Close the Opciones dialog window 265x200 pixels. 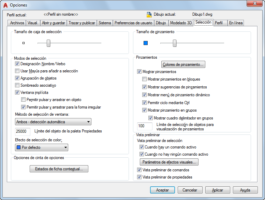(x=255, y=3)
